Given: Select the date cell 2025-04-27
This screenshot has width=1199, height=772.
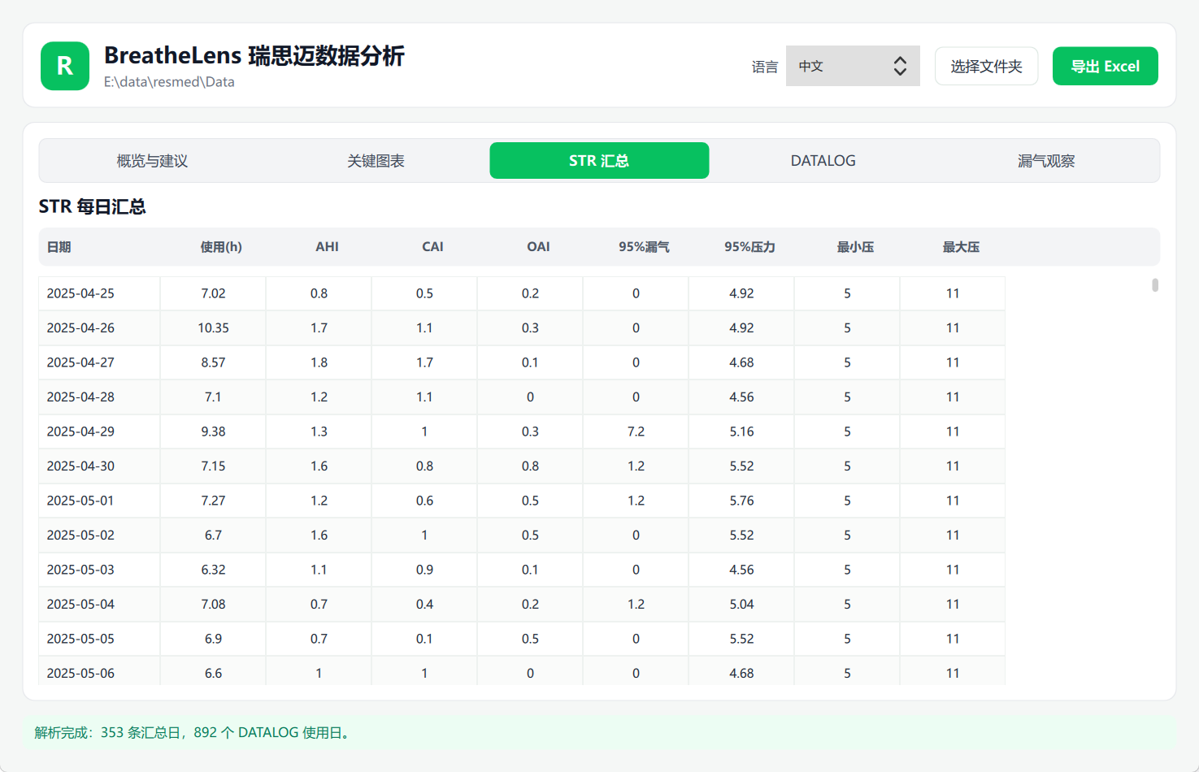Looking at the screenshot, I should [99, 362].
